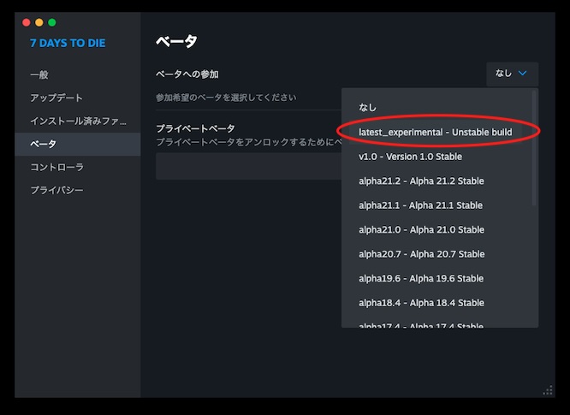Minimize the window using the yellow button
The height and width of the screenshot is (415, 570).
click(x=39, y=22)
